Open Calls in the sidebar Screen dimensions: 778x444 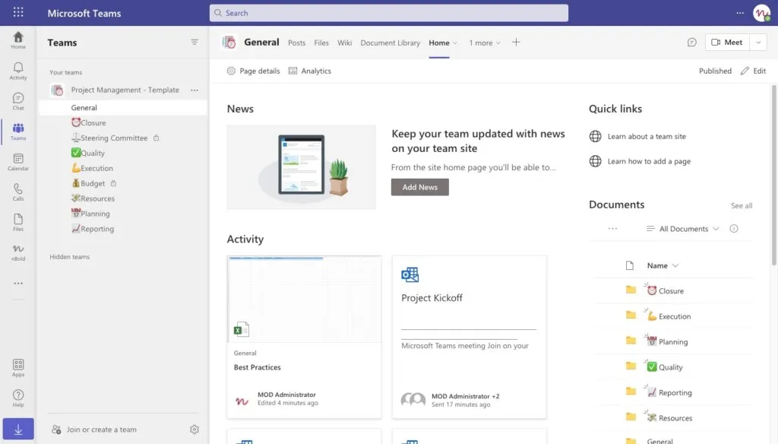(x=18, y=192)
